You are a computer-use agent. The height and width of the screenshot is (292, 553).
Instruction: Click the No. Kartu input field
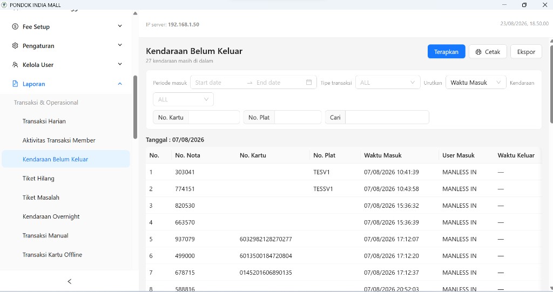point(214,117)
